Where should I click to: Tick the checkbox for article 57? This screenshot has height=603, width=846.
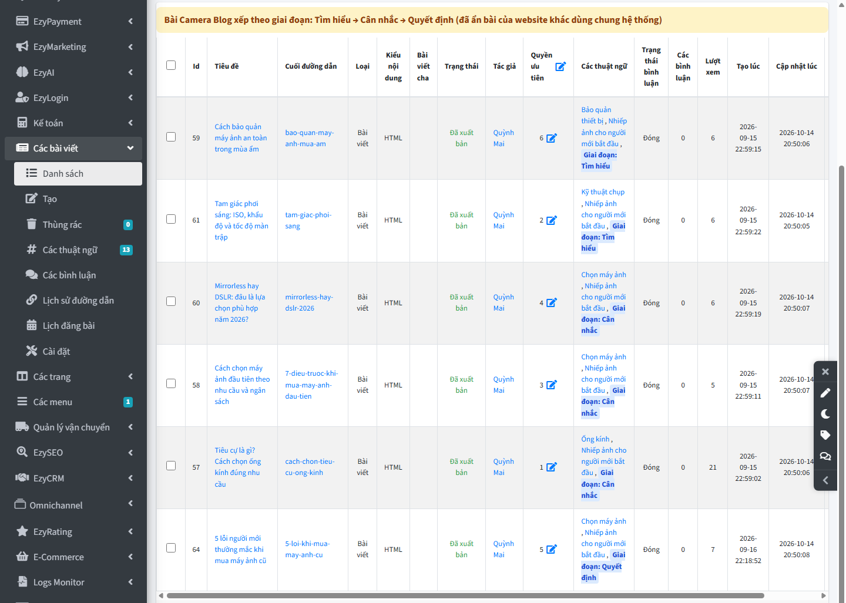pos(171,466)
